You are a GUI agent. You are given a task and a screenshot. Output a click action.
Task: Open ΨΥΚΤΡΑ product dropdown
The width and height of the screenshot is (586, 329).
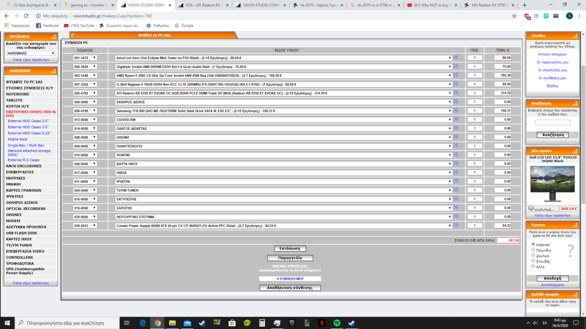pyautogui.click(x=283, y=181)
